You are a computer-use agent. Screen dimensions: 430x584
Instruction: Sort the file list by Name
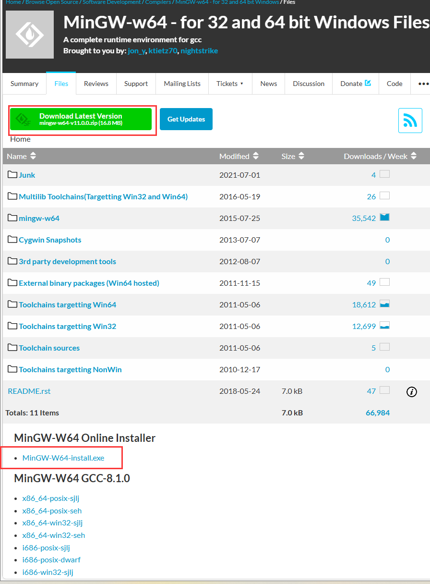[22, 156]
